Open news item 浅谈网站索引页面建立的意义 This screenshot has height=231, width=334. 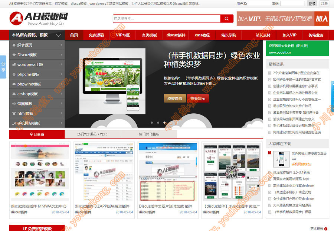294,119
